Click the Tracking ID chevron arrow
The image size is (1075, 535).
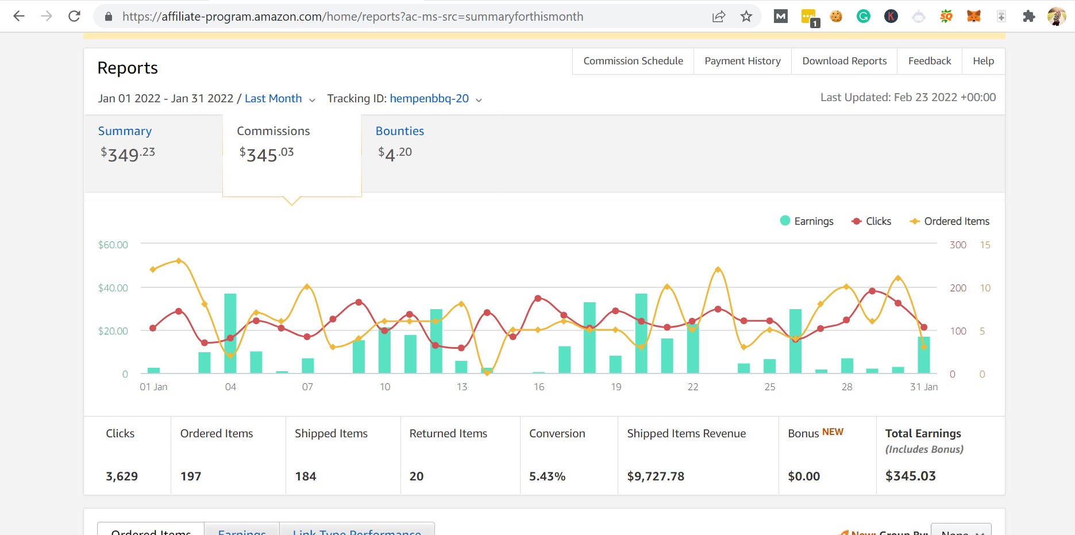point(479,100)
